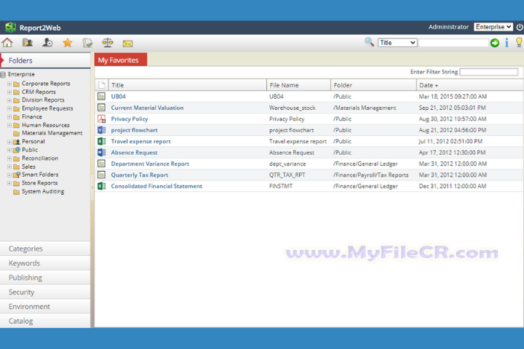The height and width of the screenshot is (349, 524).
Task: Open favorites with the star icon
Action: point(68,43)
